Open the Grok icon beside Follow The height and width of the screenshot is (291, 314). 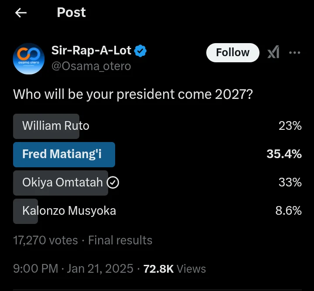point(273,52)
